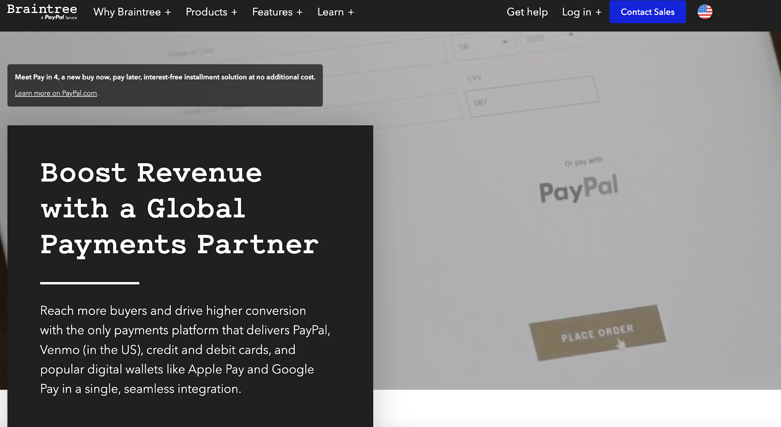Expand the Learn menu
The image size is (781, 427).
point(335,12)
